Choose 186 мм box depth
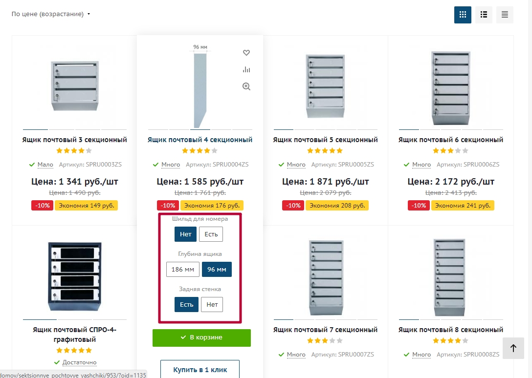This screenshot has height=378, width=532. coord(183,270)
